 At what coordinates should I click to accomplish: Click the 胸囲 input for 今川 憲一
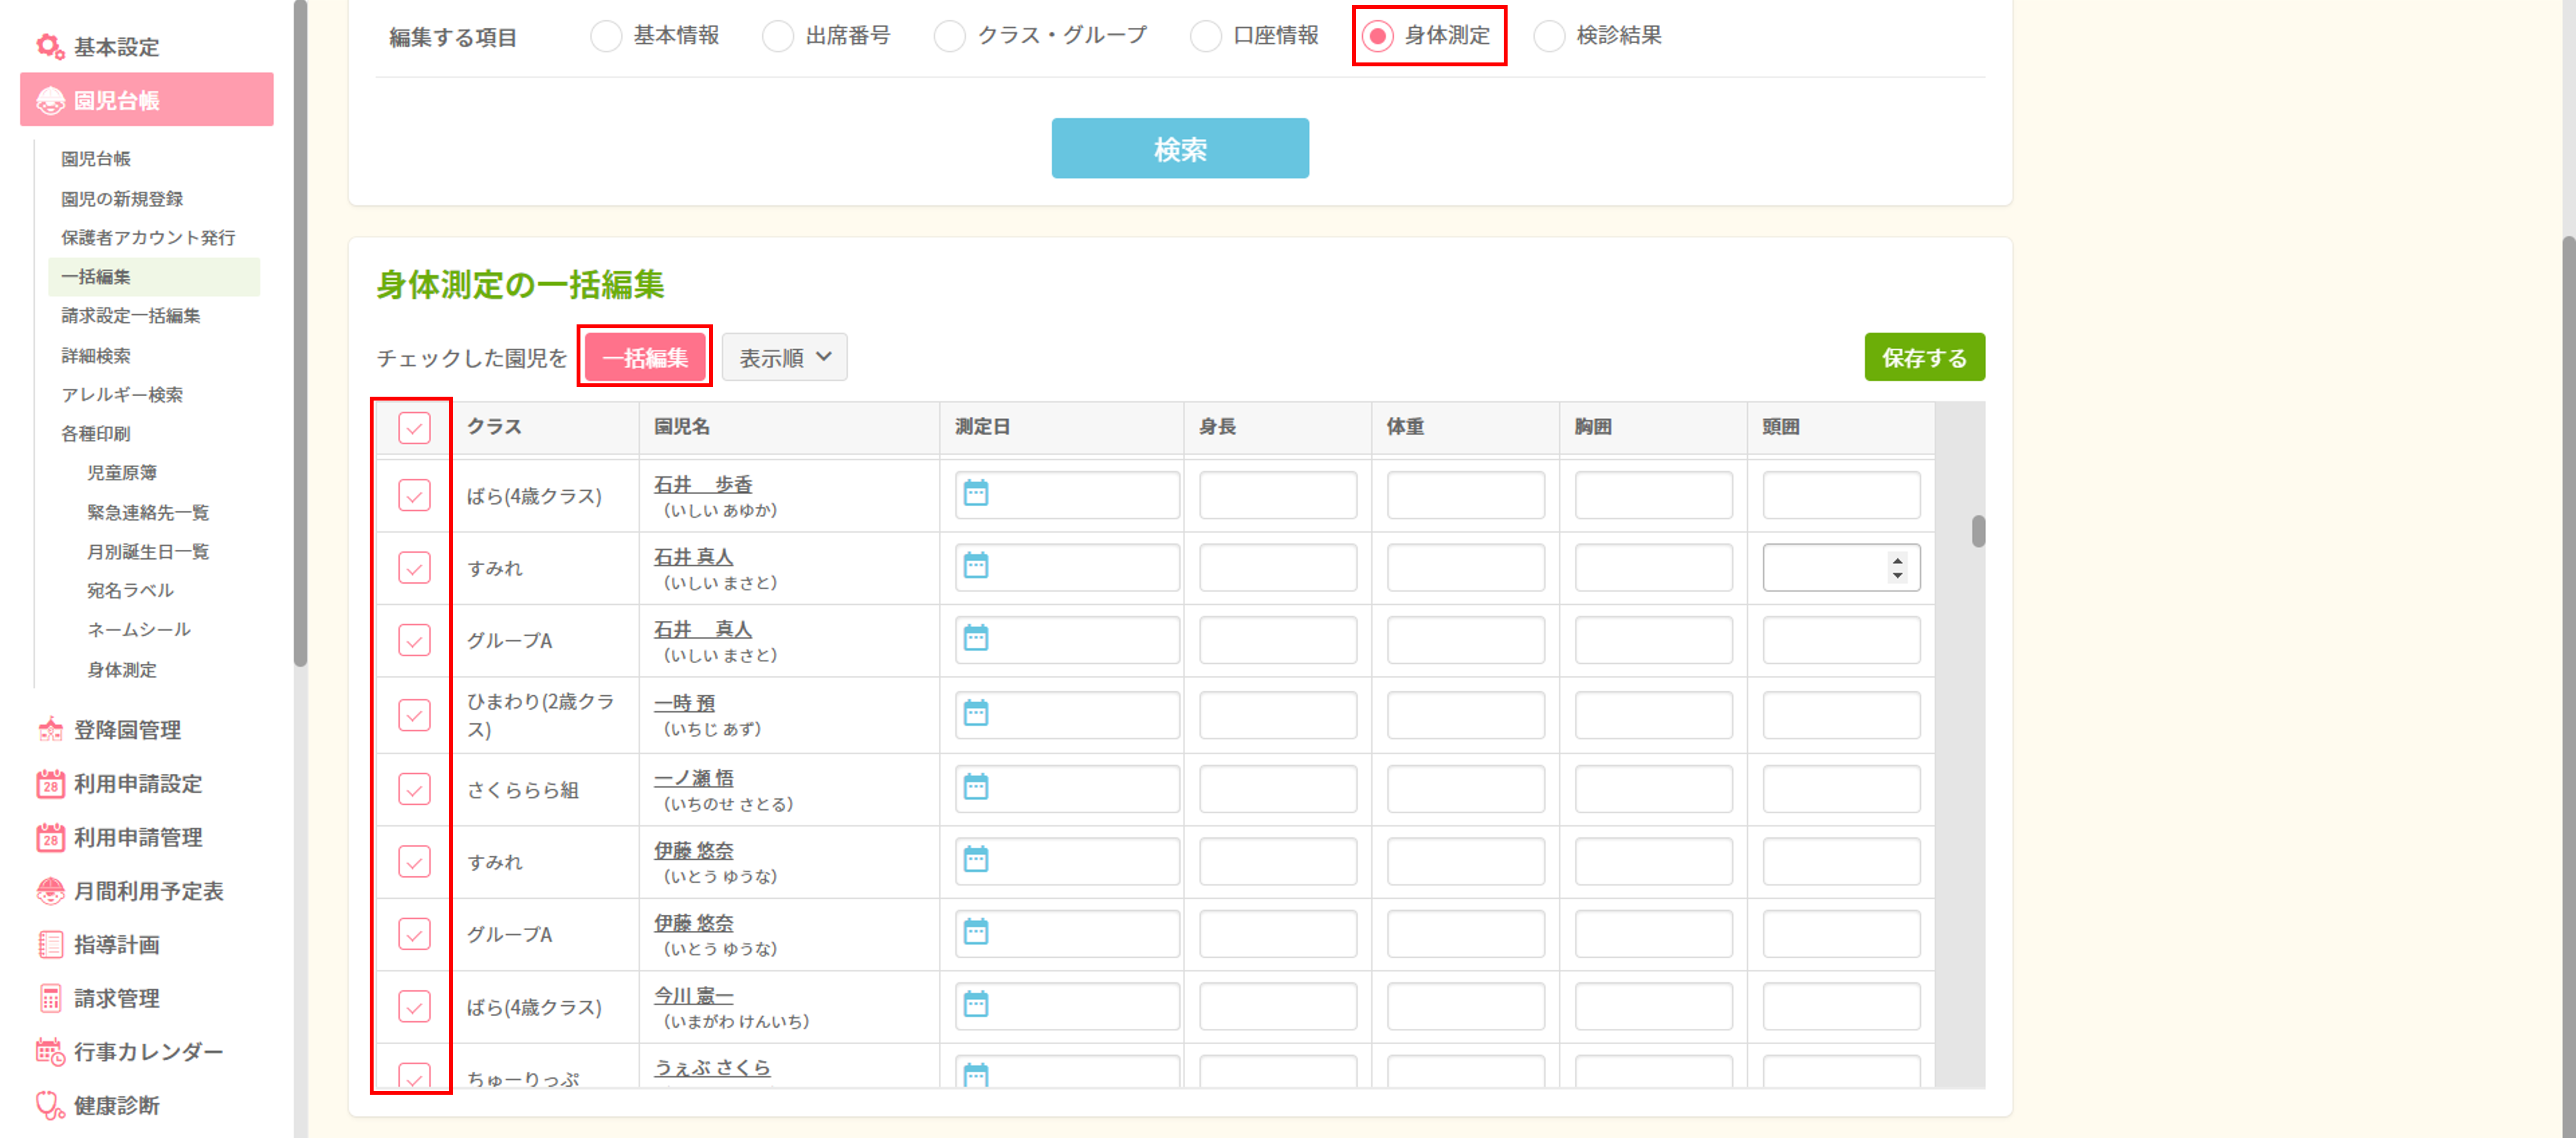[1653, 1006]
